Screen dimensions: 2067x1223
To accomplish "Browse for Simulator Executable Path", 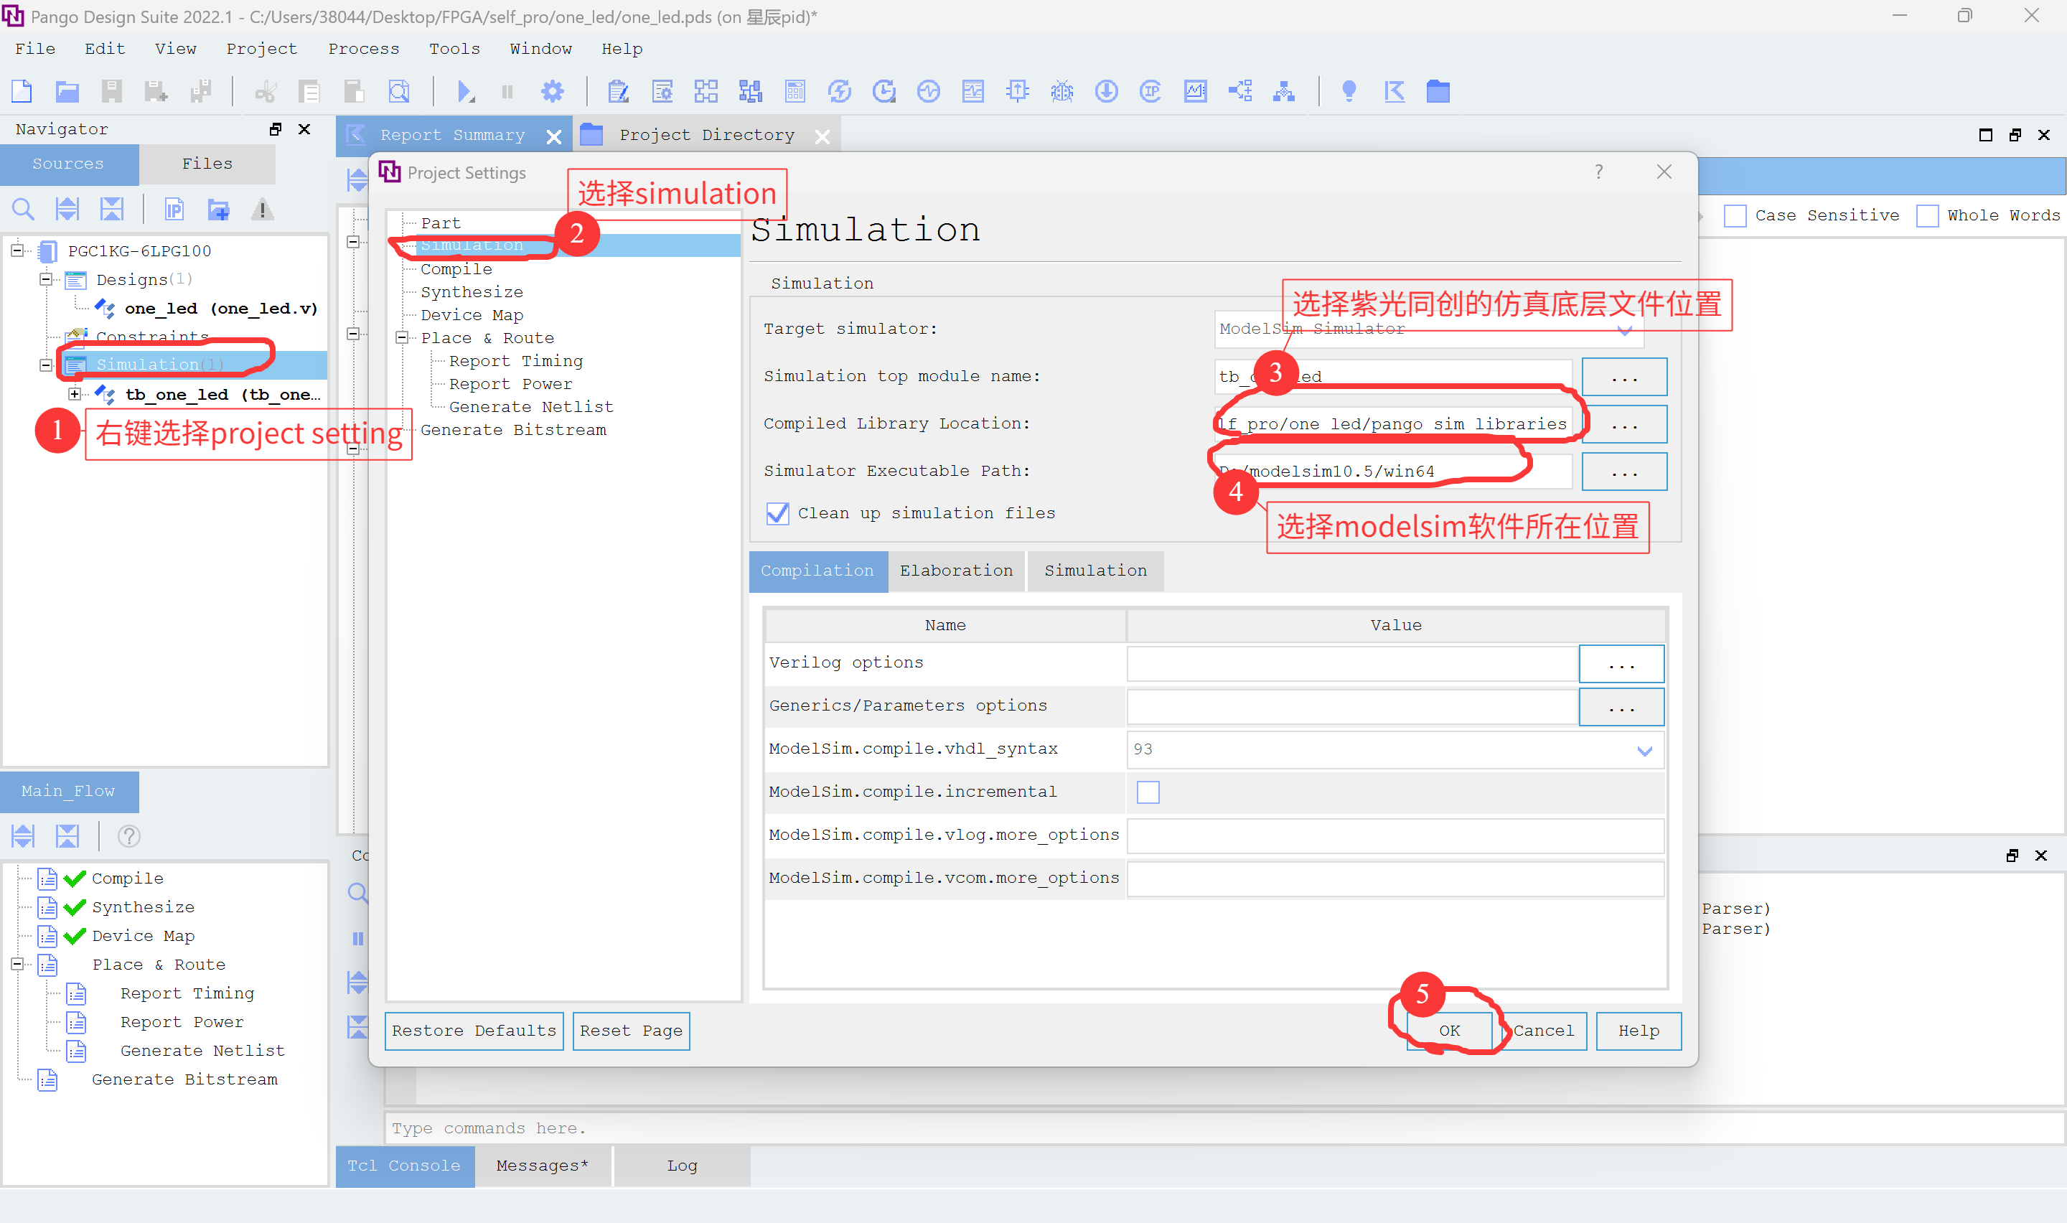I will tap(1623, 472).
